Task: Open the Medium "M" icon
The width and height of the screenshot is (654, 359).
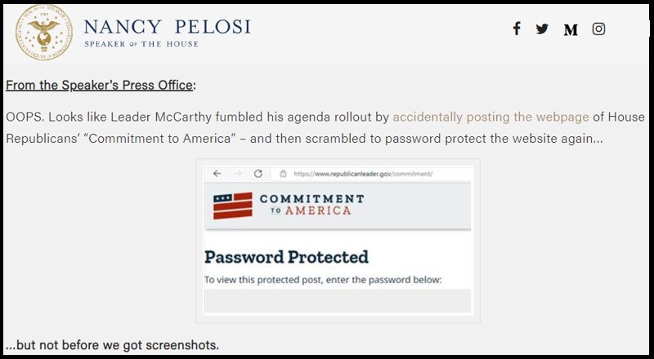Action: (571, 30)
